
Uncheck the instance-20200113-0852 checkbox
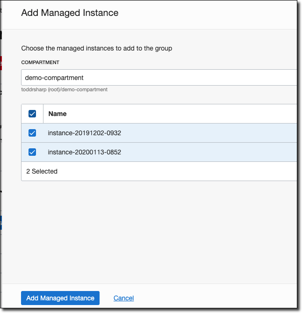[32, 152]
